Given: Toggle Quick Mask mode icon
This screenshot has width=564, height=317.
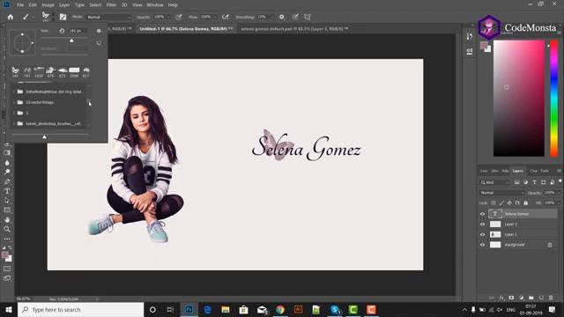Looking at the screenshot, I should tap(7, 269).
